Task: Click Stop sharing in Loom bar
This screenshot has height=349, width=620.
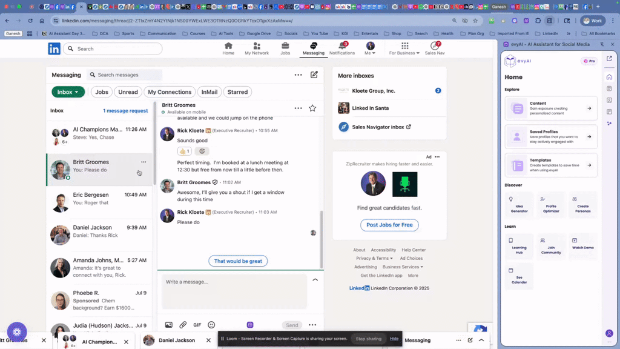Action: 369,339
